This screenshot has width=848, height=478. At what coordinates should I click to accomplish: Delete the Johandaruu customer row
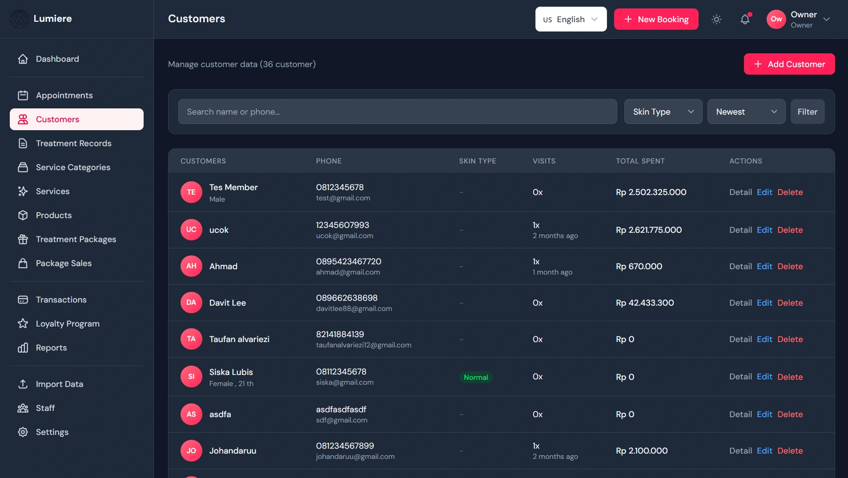point(790,451)
